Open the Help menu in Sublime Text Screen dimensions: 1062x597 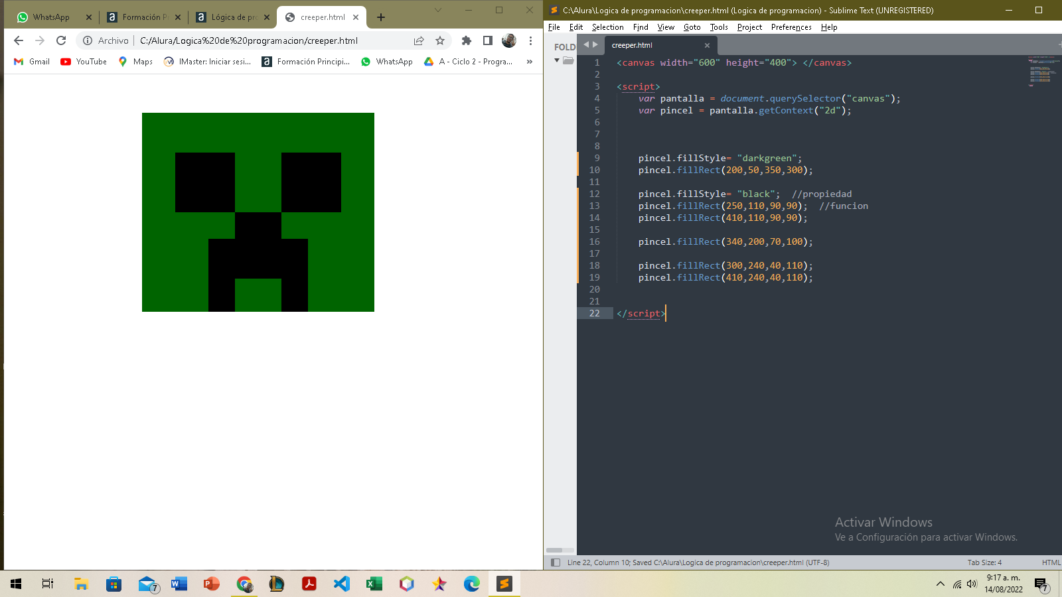point(829,27)
